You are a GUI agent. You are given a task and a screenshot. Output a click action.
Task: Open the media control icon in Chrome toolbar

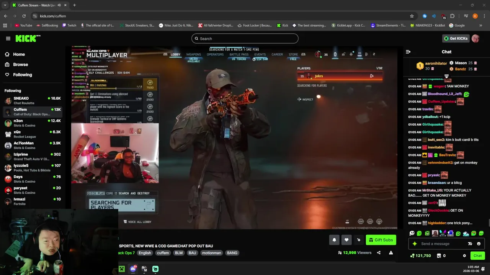click(466, 16)
